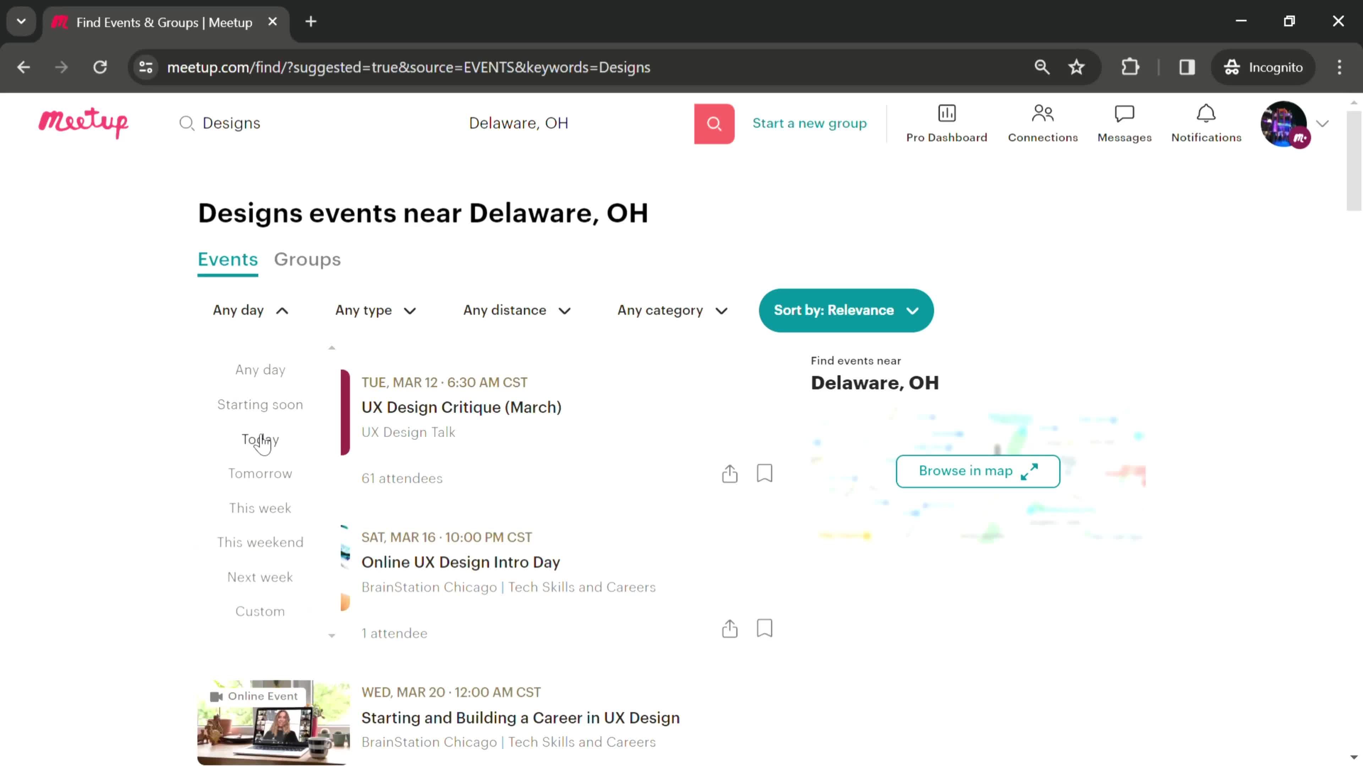Select Custom date option
The width and height of the screenshot is (1363, 766).
coord(260,611)
